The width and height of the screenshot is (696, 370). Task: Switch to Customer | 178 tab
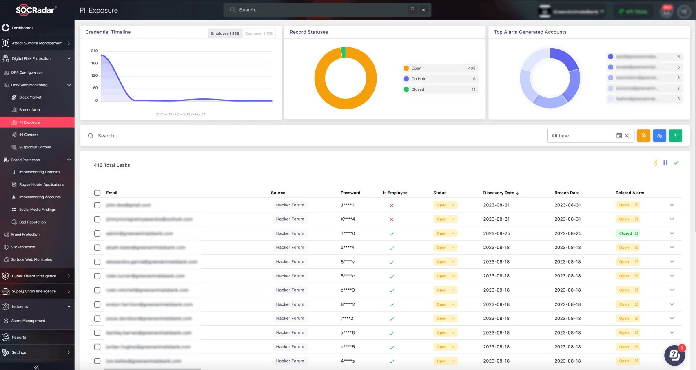(259, 33)
